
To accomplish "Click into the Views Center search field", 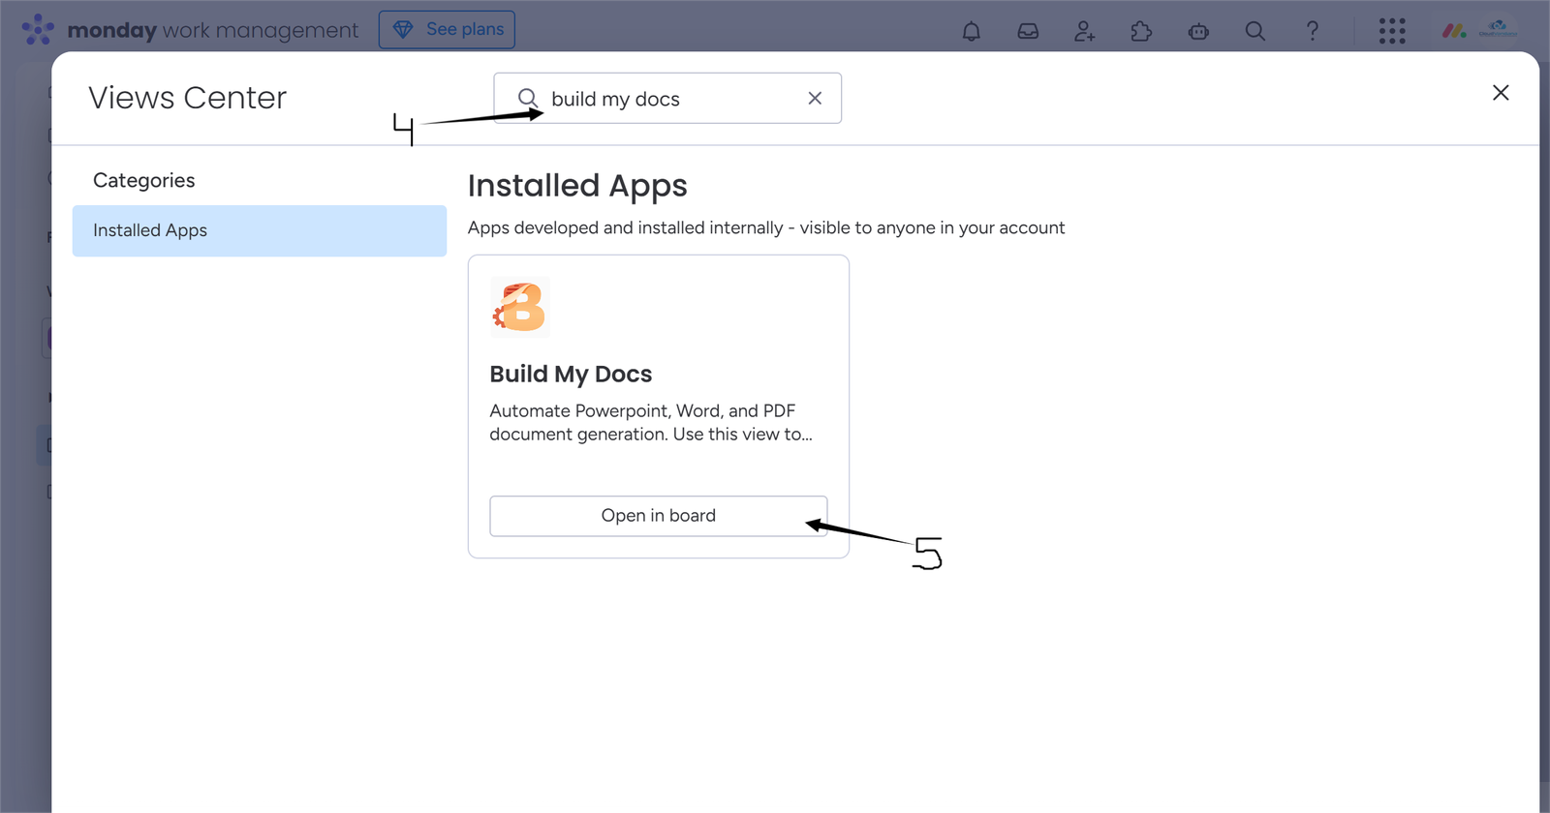I will [x=668, y=99].
